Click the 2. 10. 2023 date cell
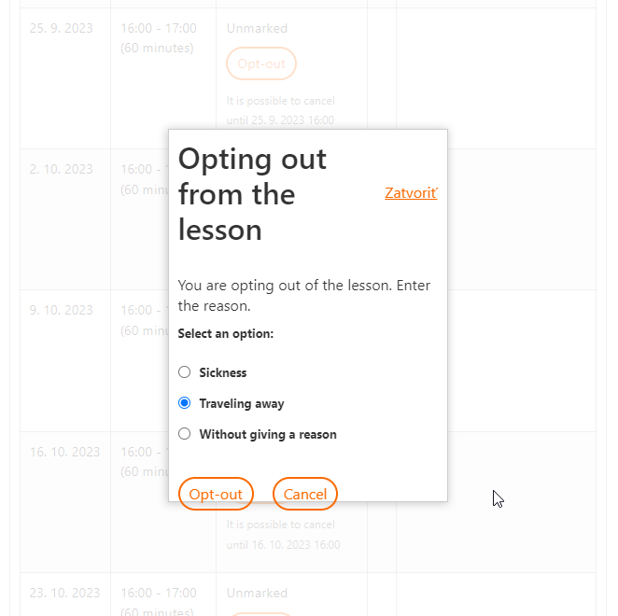618x616 pixels. point(61,169)
